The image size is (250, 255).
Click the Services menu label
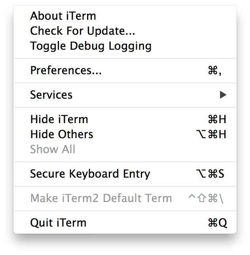51,95
